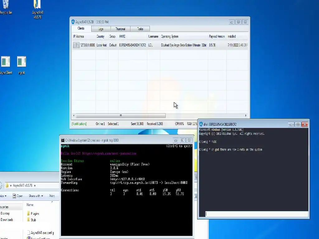The image size is (319, 239).
Task: Click the Open button in Explorer toolbar
Action: [17, 196]
